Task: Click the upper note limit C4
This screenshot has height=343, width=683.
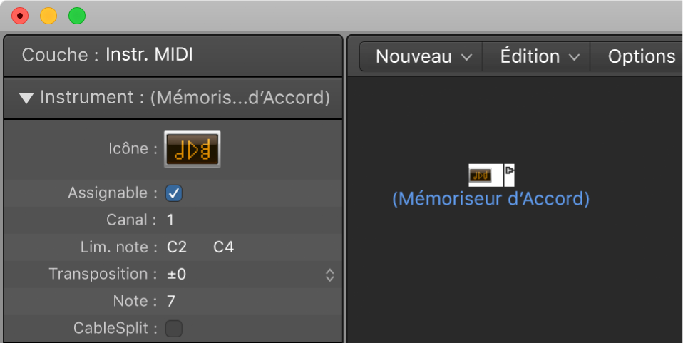Action: pos(223,247)
